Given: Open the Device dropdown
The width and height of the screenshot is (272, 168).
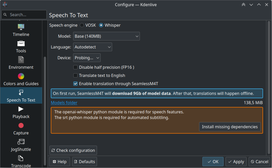Looking at the screenshot, I should 87,58.
